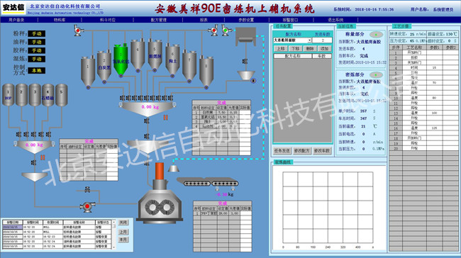Click the DOP oil tank number 1

click(9, 94)
